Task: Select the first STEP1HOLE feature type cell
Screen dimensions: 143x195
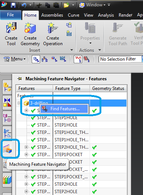Action: point(71,118)
